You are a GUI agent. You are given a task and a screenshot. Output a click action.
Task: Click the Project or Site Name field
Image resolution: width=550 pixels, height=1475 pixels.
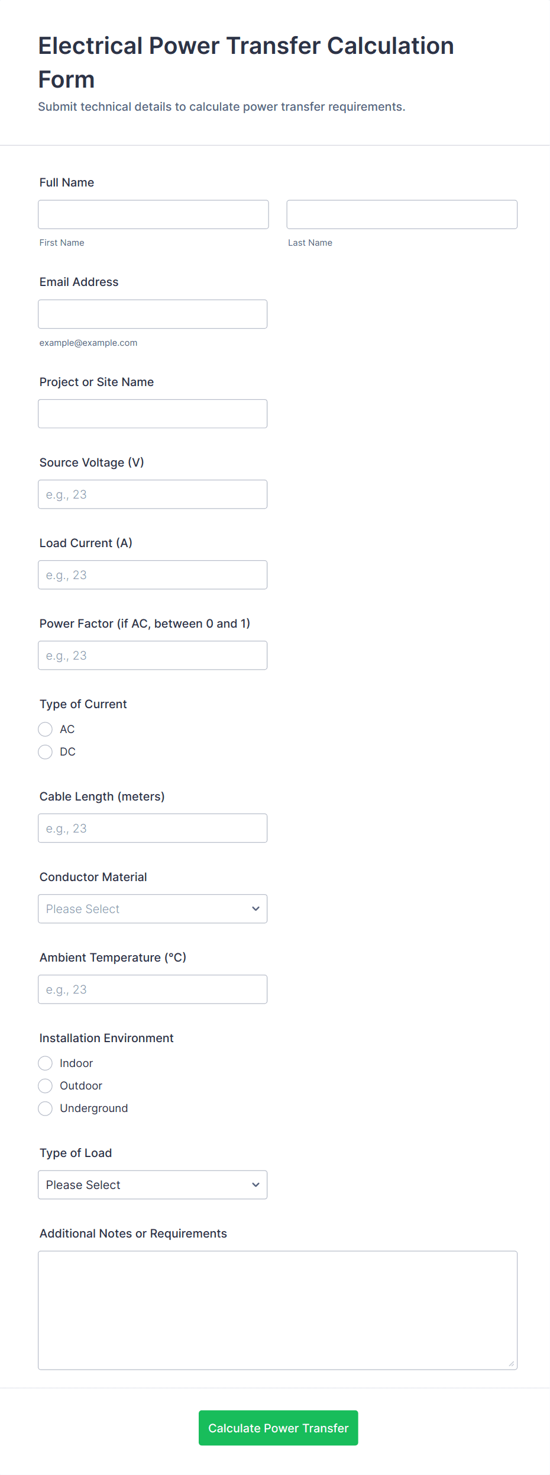(153, 413)
